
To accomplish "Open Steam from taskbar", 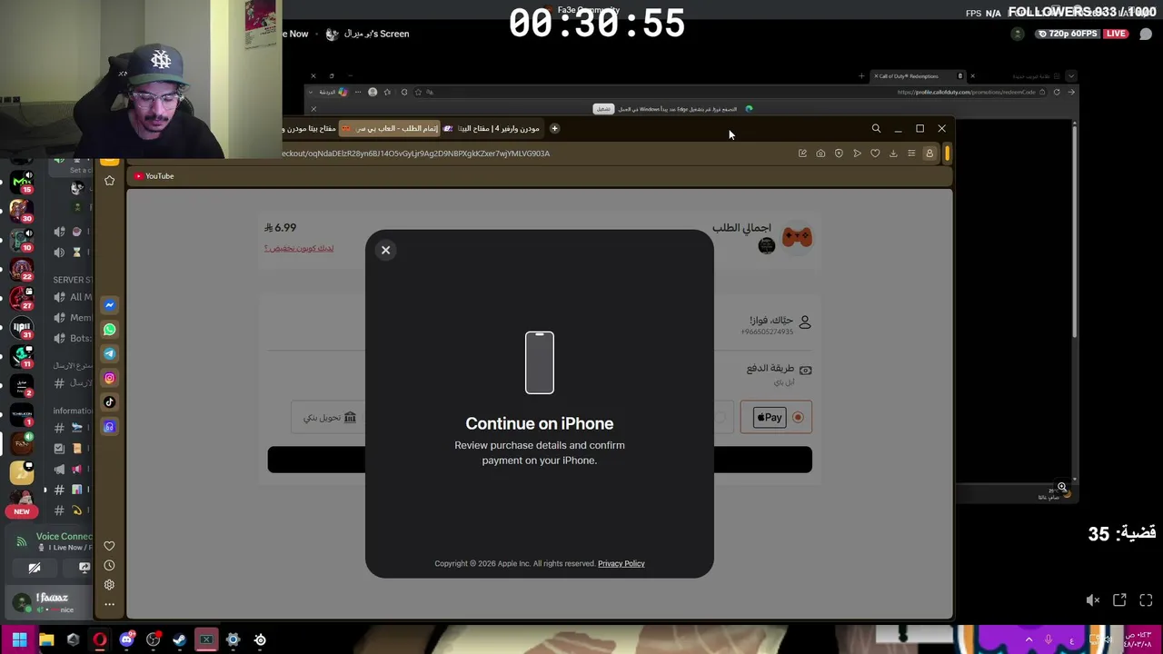I will point(180,639).
